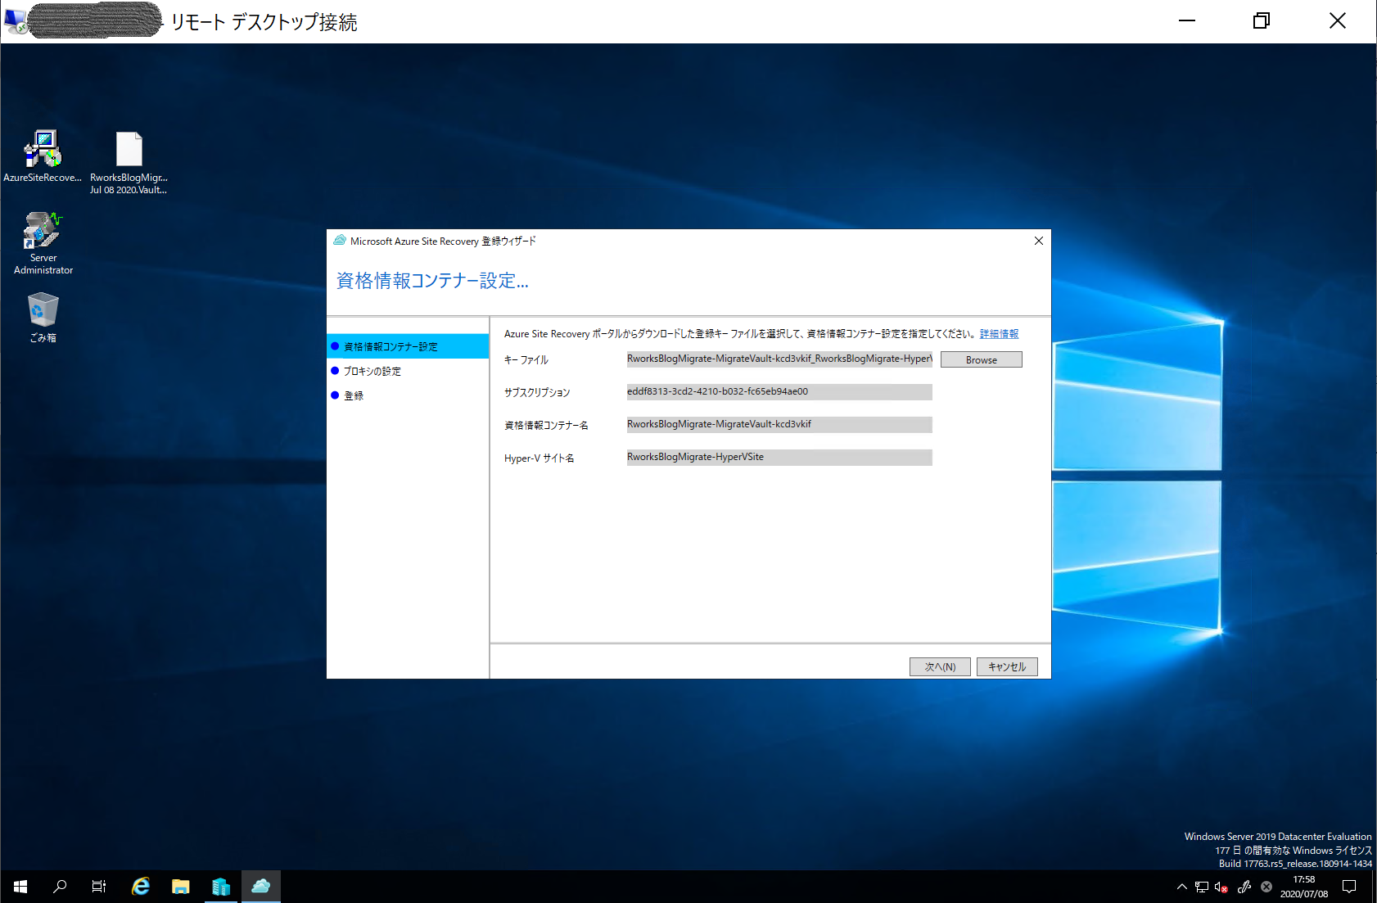Click the キー ファイル path field
The width and height of the screenshot is (1377, 903).
point(779,359)
